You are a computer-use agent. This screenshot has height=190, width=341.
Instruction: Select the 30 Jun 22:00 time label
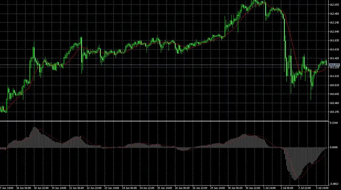tap(253, 188)
